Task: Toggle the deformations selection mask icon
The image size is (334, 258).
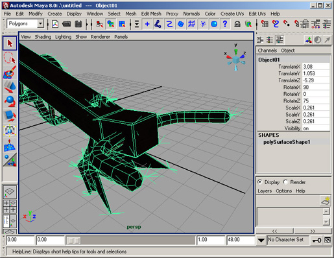Action: pos(191,24)
